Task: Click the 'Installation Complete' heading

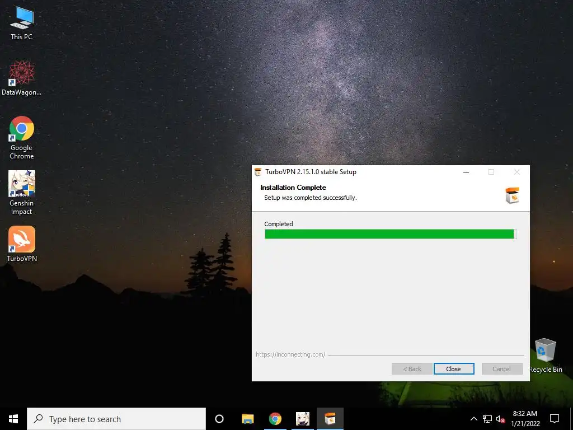Action: [x=293, y=188]
